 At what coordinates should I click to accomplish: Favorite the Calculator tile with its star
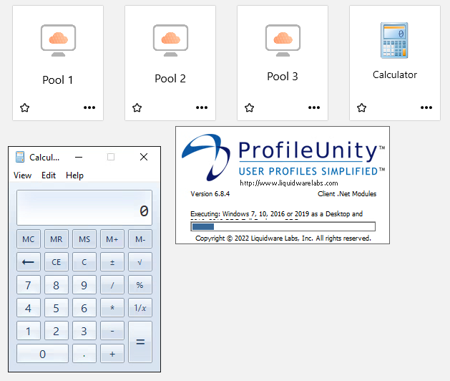coord(361,107)
